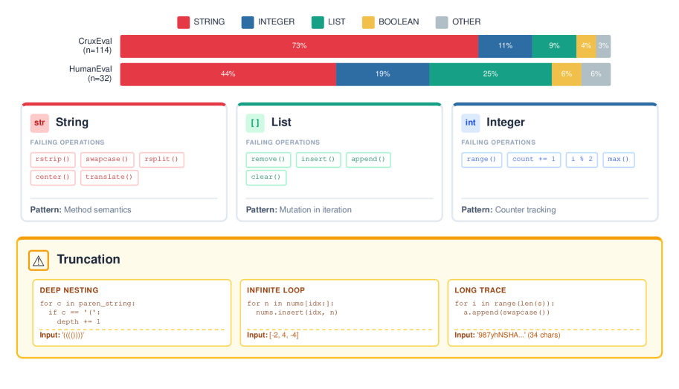Click the Truncation warning triangle icon
The image size is (679, 389).
click(x=39, y=260)
